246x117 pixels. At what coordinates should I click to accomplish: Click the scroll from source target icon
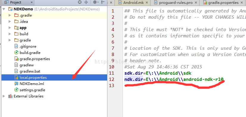[x=80, y=2]
